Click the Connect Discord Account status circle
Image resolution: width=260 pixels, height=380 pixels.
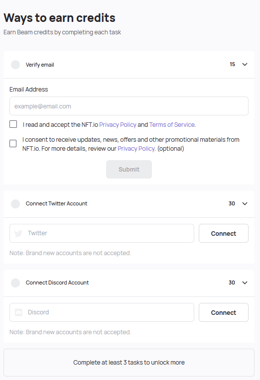coord(15,283)
